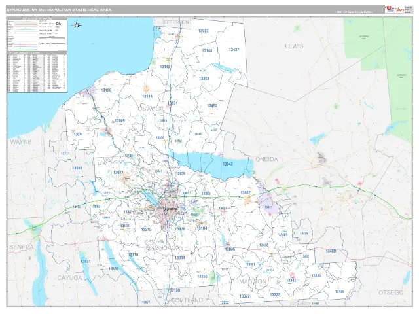Click ZIP code 13035 label
The image size is (419, 314).
tap(230, 249)
